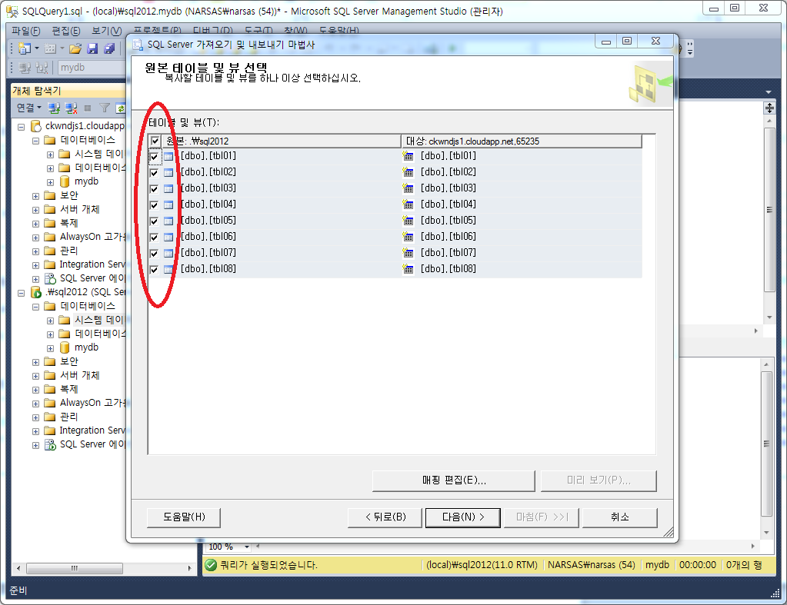Uncheck the [dbo].[tbl02] source table
This screenshot has height=605, width=787.
point(154,172)
